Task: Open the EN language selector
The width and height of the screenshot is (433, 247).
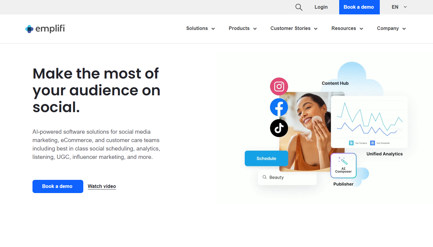Action: pos(399,7)
